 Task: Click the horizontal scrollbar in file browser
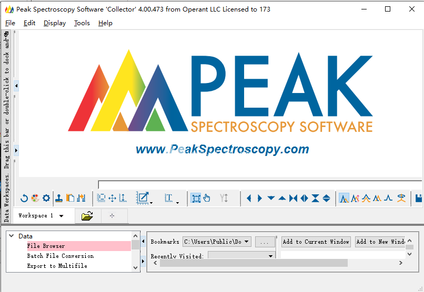254,263
